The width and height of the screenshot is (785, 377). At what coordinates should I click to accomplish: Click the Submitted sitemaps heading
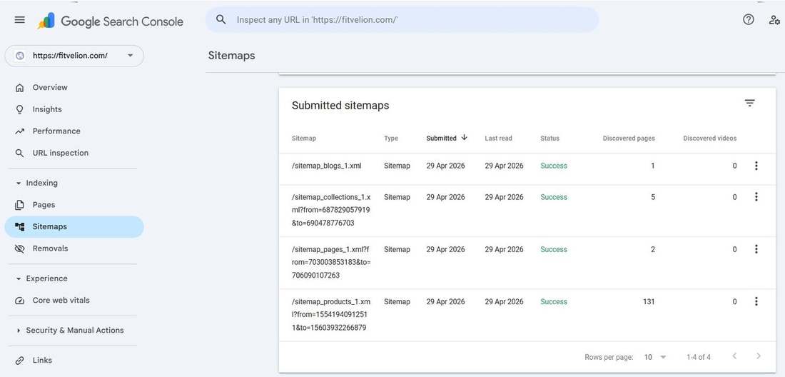[340, 106]
